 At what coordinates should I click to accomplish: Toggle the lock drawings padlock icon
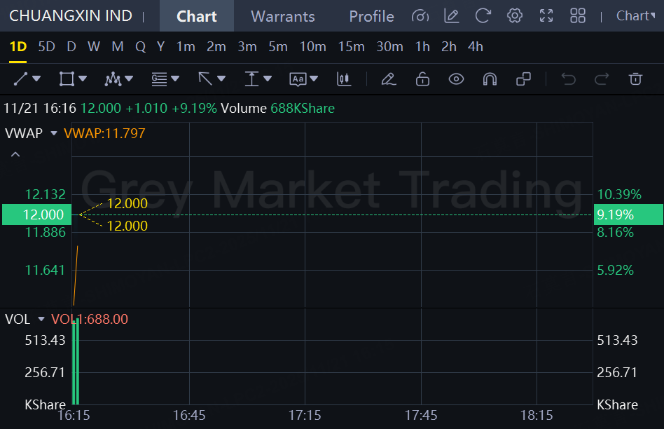tap(422, 79)
